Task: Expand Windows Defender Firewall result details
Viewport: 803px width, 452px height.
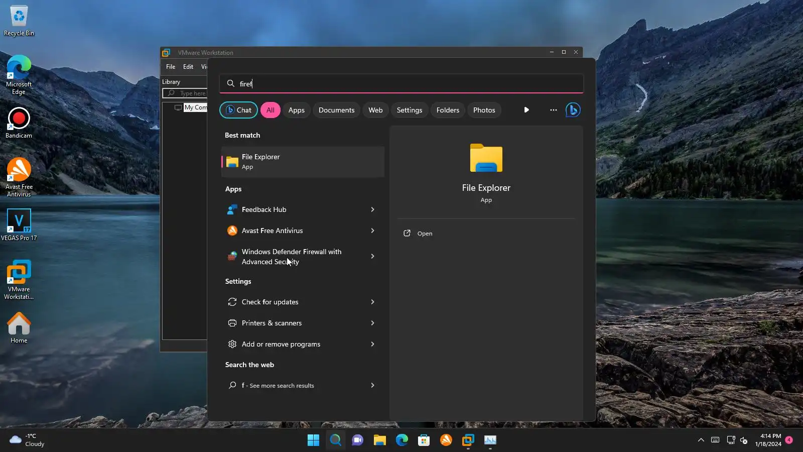Action: (x=372, y=256)
